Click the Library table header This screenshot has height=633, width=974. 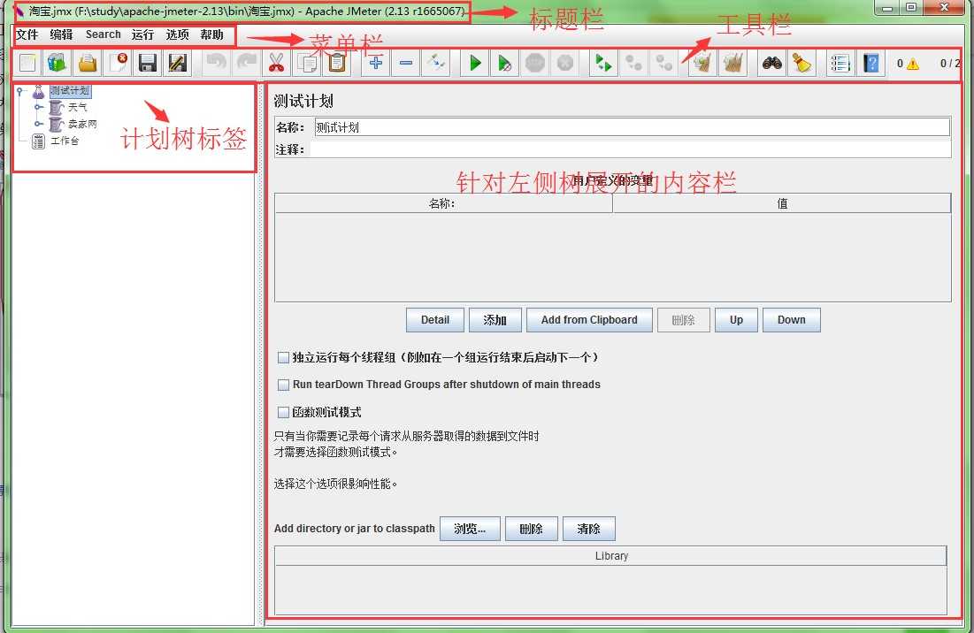[x=611, y=556]
